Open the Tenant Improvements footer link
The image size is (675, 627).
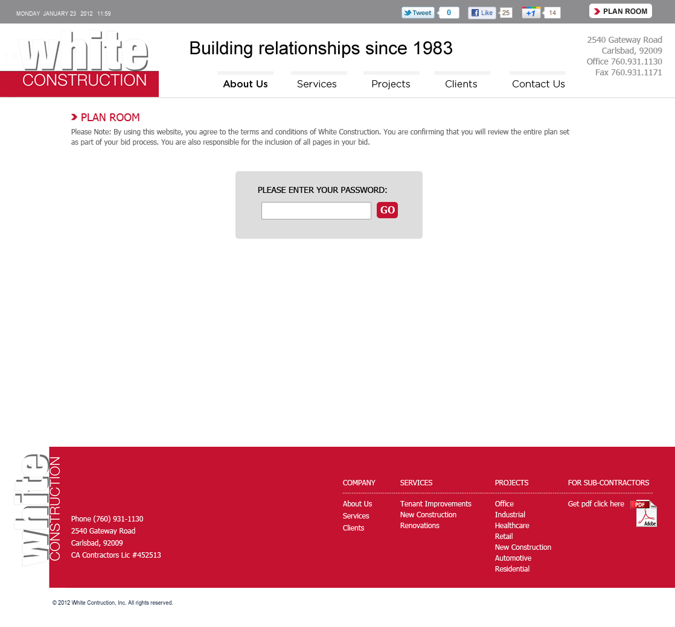(x=436, y=503)
